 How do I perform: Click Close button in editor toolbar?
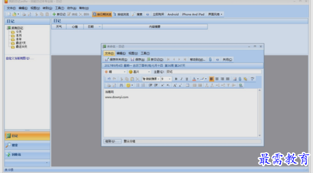point(227,59)
